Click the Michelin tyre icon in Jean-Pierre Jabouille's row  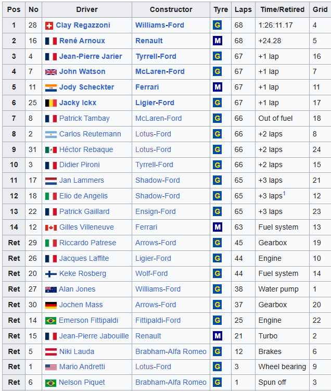tap(218, 336)
